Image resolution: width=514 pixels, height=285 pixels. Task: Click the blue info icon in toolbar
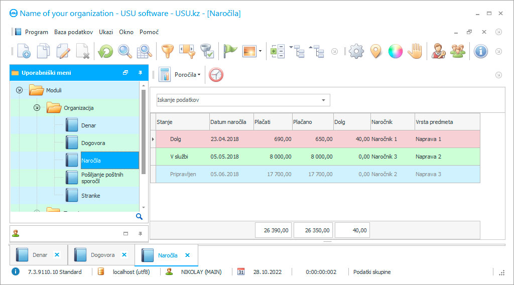click(x=481, y=51)
